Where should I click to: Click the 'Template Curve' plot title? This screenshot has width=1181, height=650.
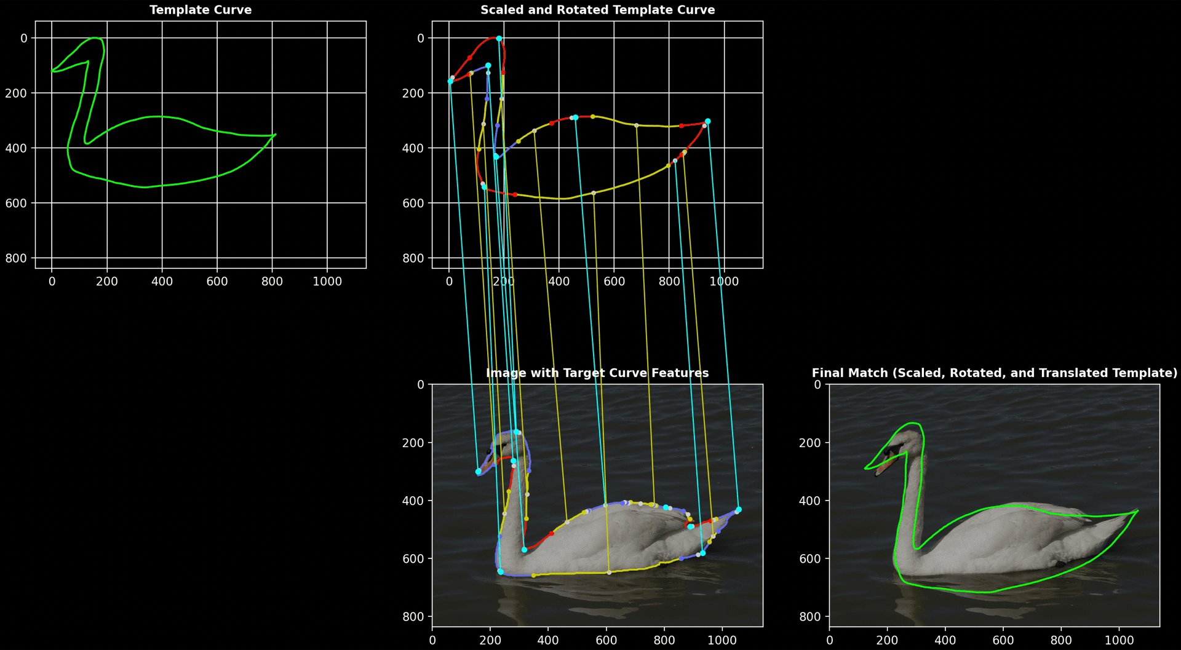pyautogui.click(x=201, y=10)
